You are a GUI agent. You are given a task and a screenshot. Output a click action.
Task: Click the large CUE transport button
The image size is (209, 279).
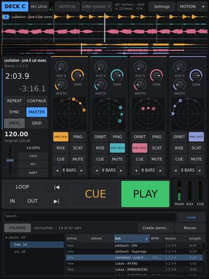pos(95,194)
